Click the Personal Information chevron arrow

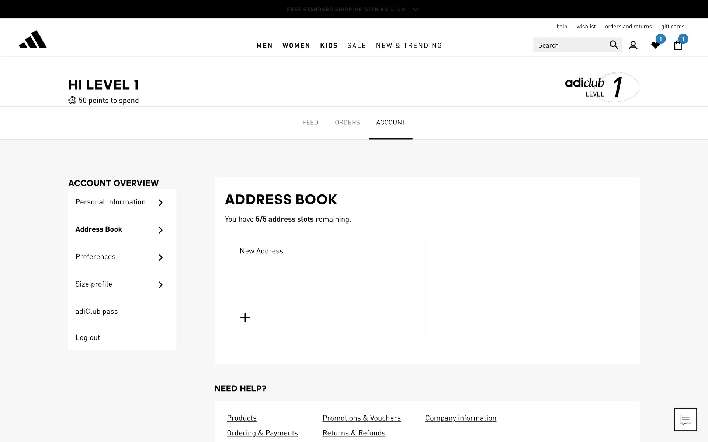[x=160, y=203]
